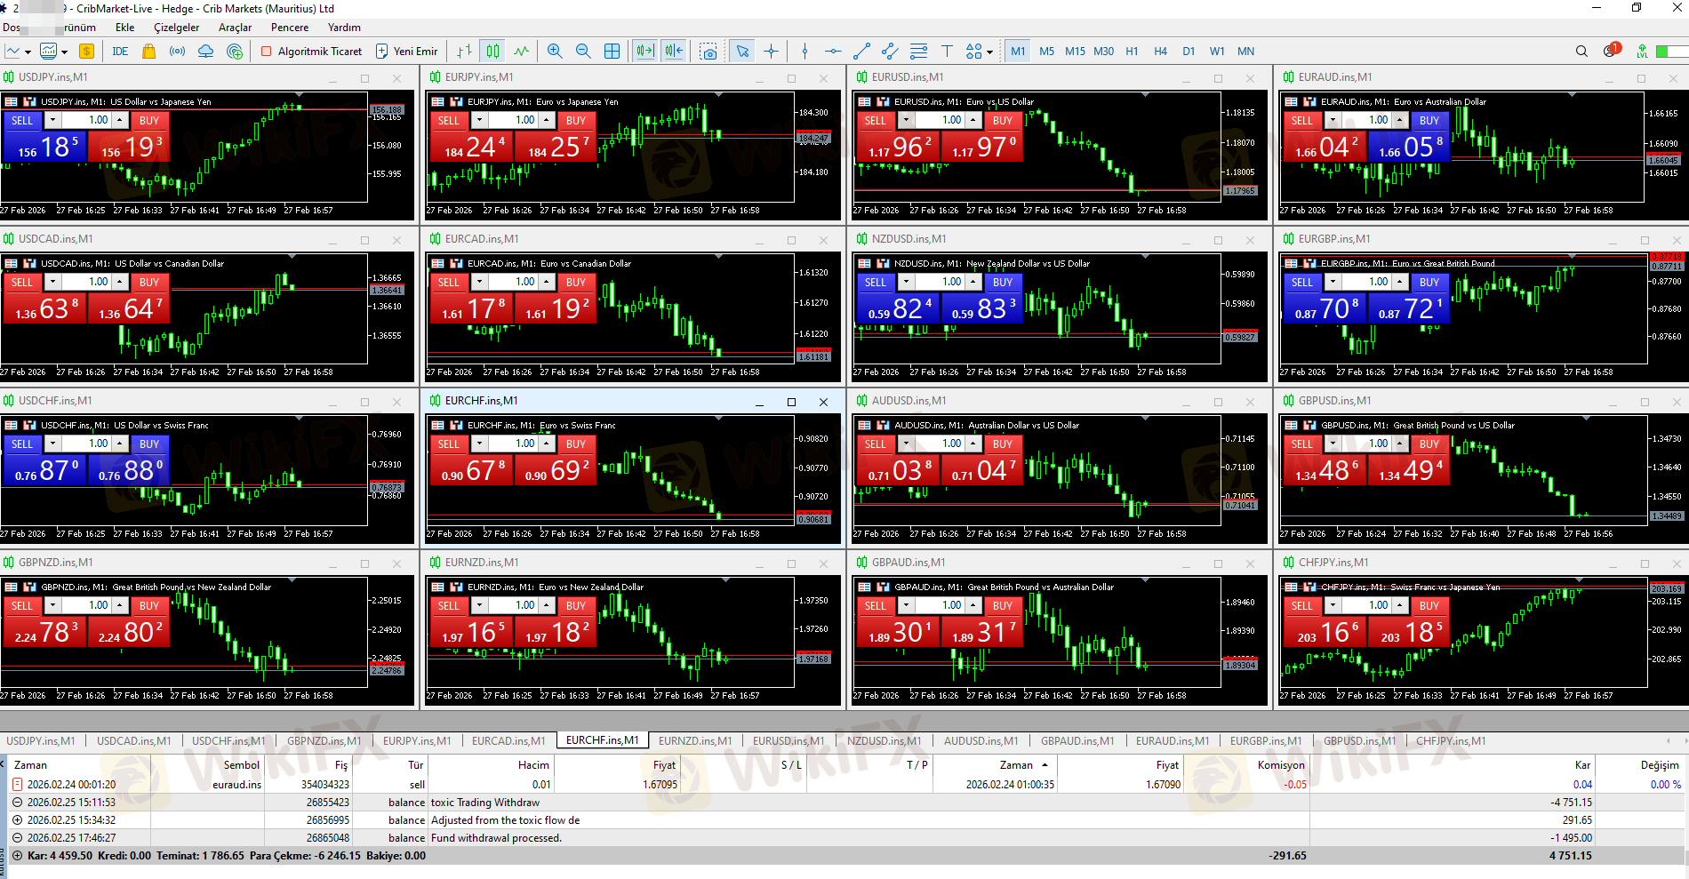
Task: Zoom out on the chart
Action: (583, 52)
